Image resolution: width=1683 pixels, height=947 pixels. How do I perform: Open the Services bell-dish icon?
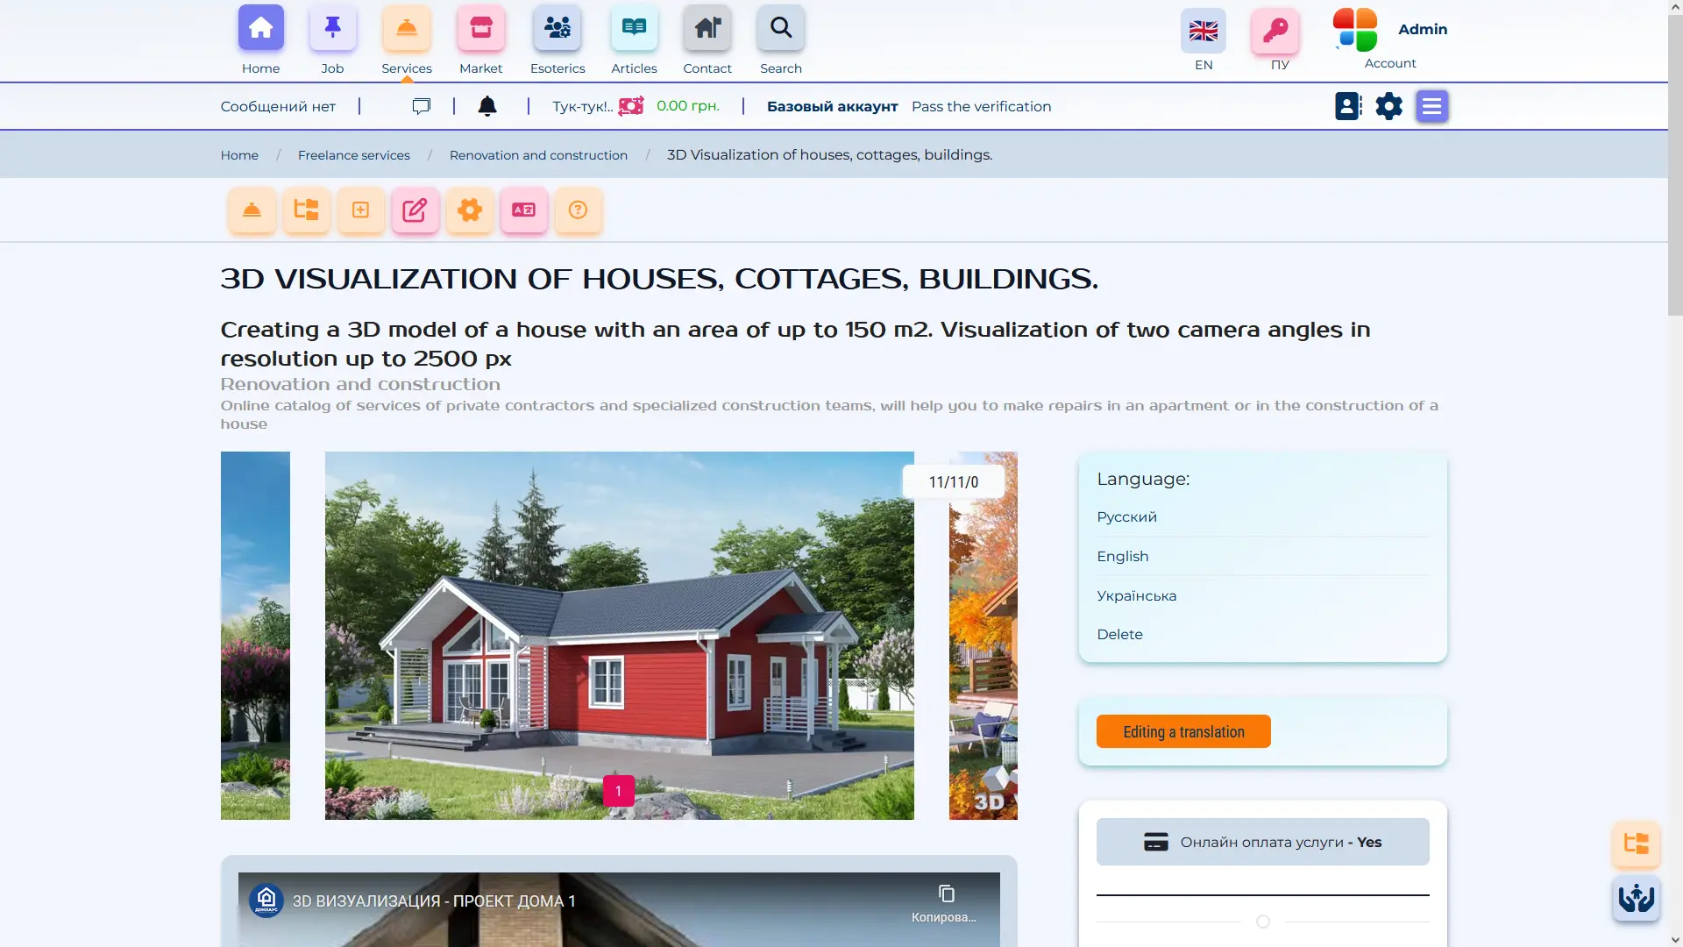(x=407, y=28)
